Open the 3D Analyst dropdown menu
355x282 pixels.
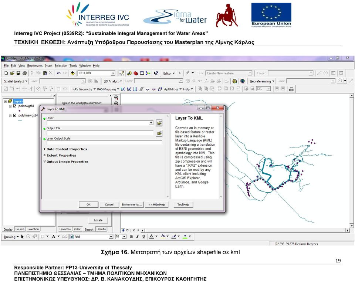click(x=113, y=81)
